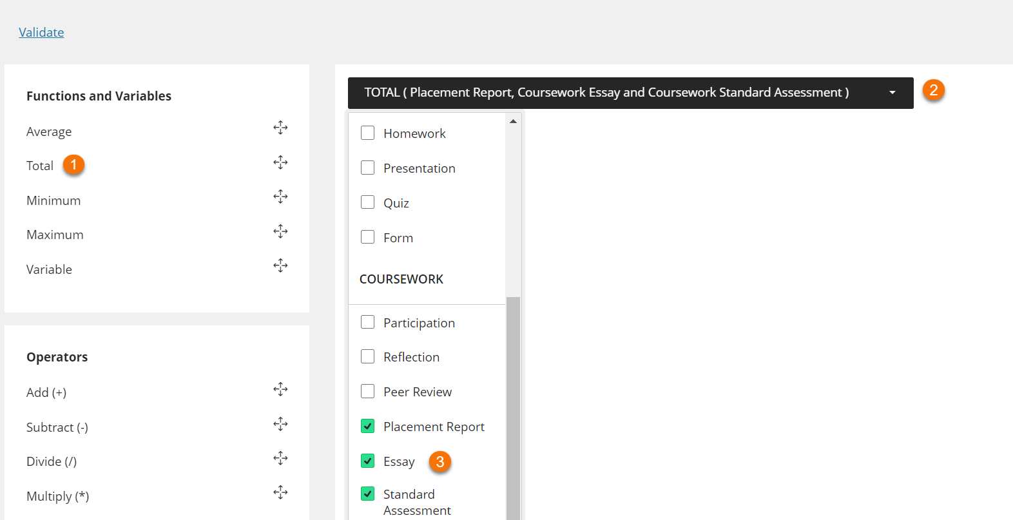Untick the Essay checkbox
Viewport: 1013px width, 520px height.
coord(368,461)
